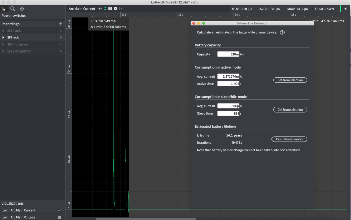Remove the SF7-no answer recording
351x220 pixels.
tap(61, 44)
